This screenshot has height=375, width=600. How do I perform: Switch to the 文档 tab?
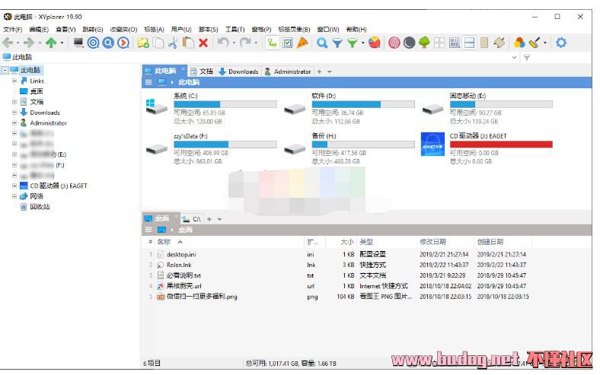pyautogui.click(x=202, y=72)
